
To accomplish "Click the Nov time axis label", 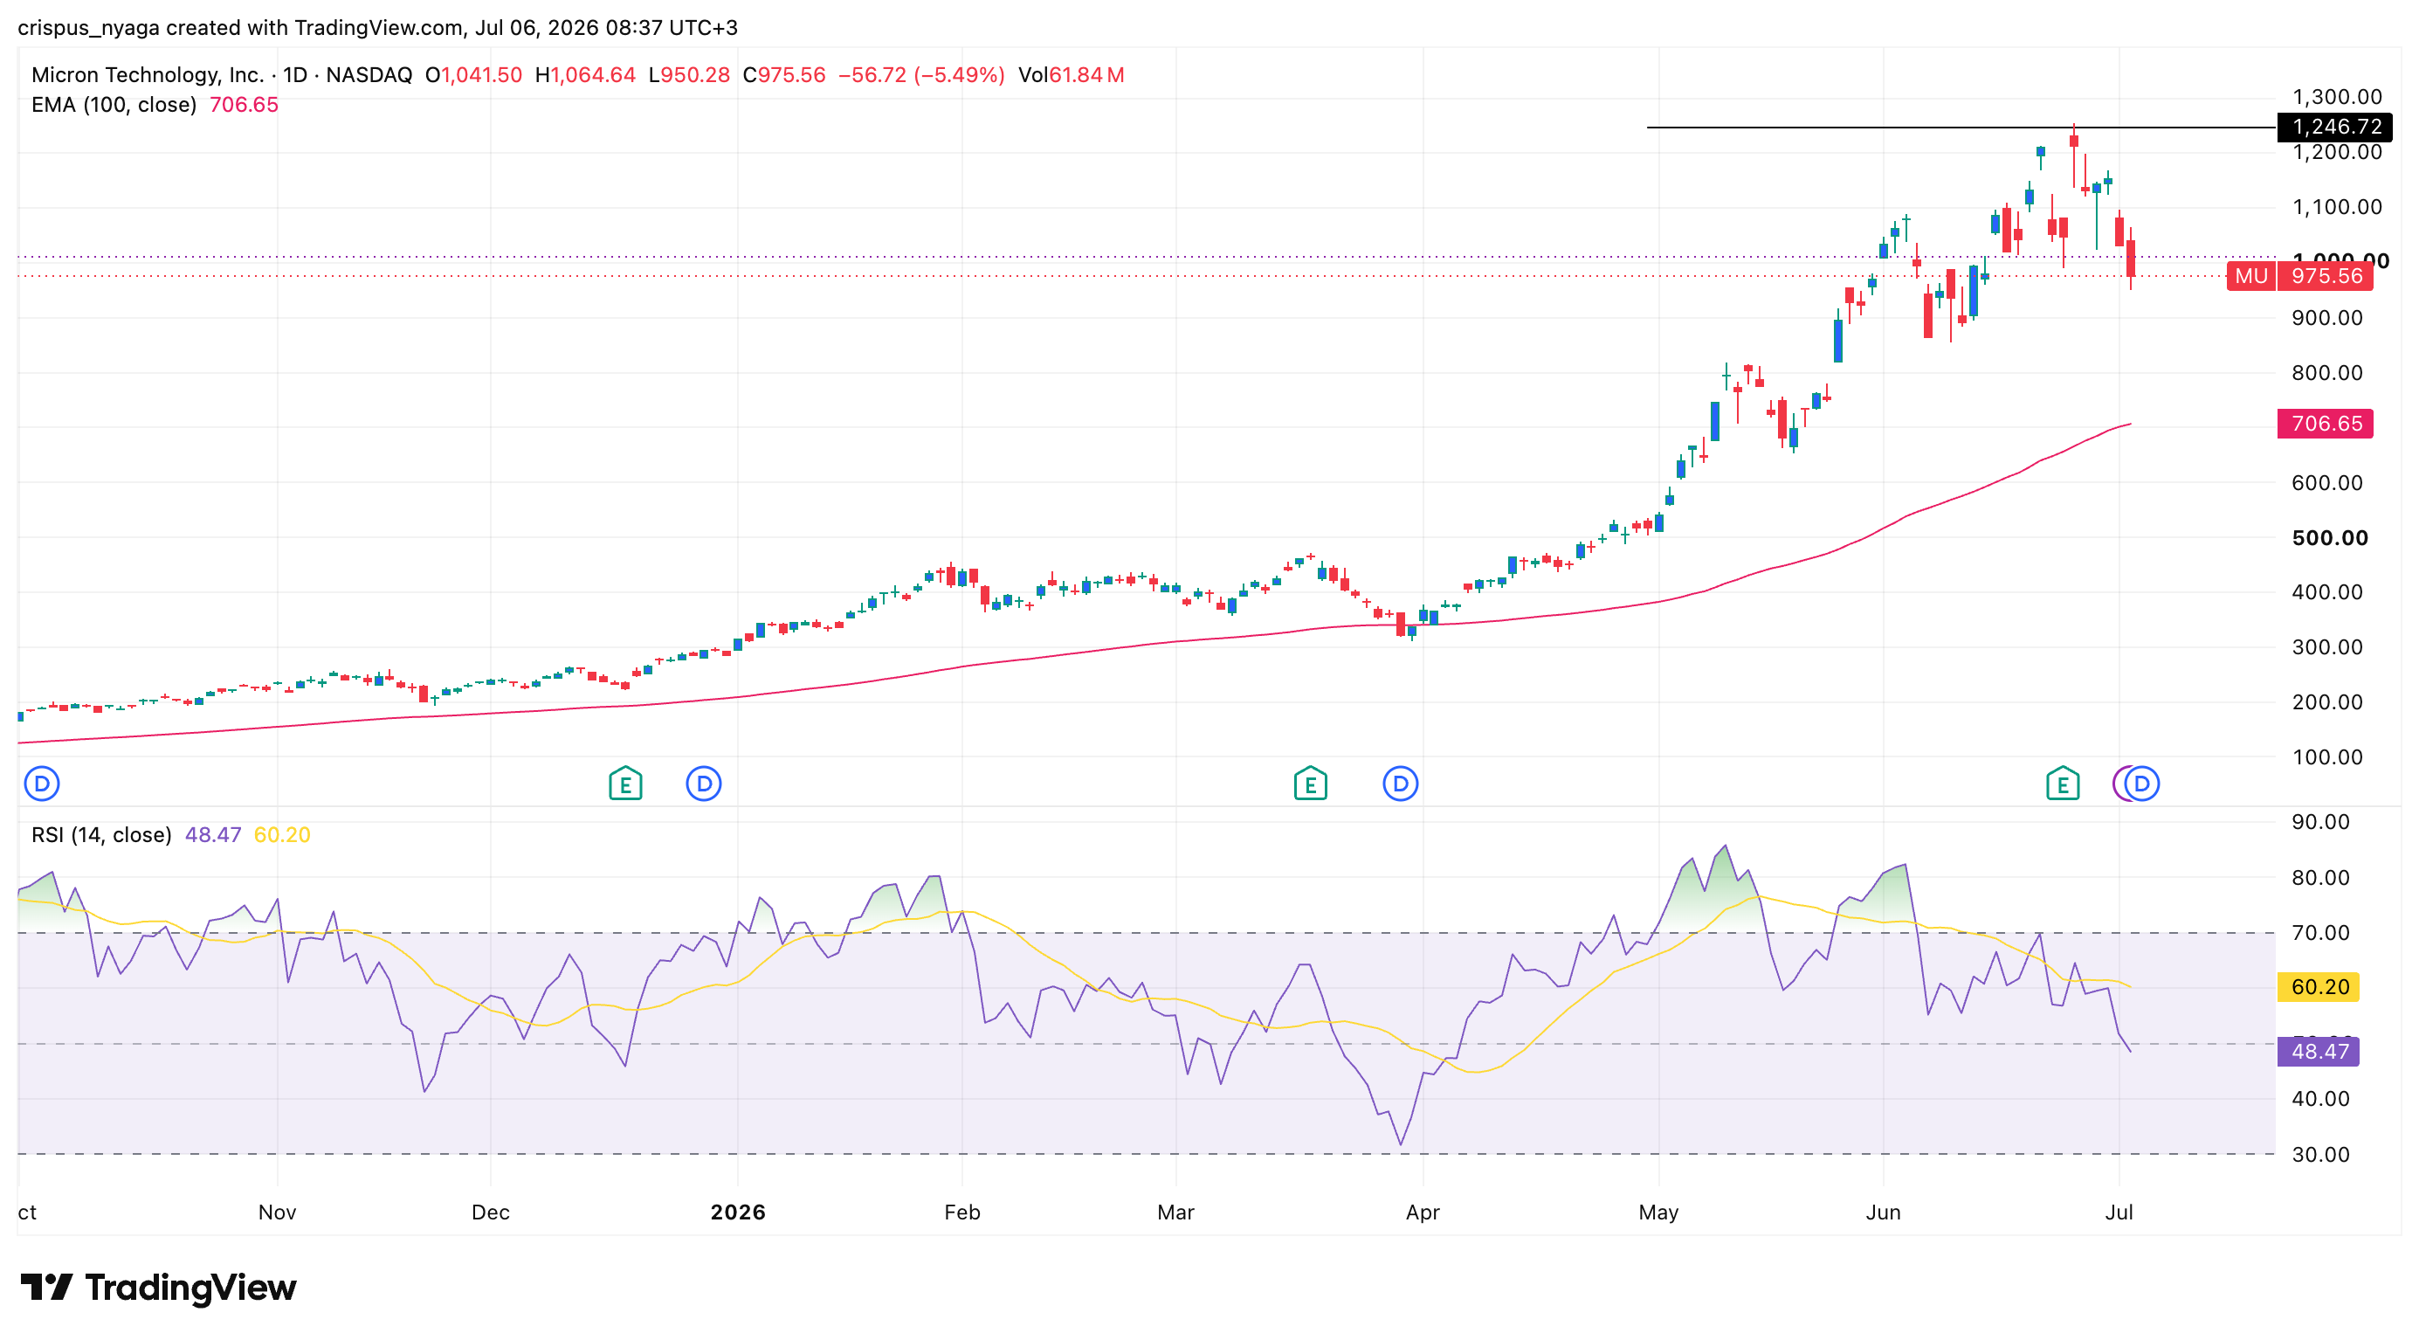I will tap(277, 1212).
